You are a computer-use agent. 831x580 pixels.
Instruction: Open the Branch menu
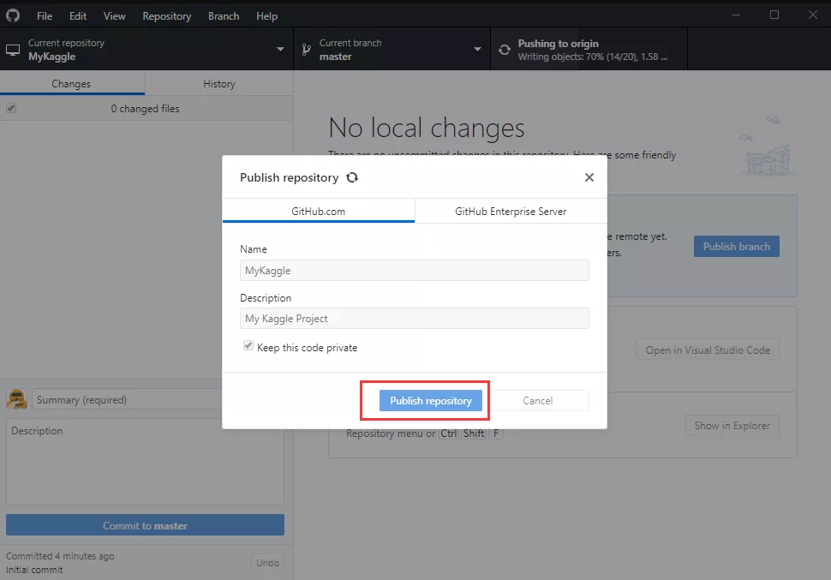coord(224,16)
